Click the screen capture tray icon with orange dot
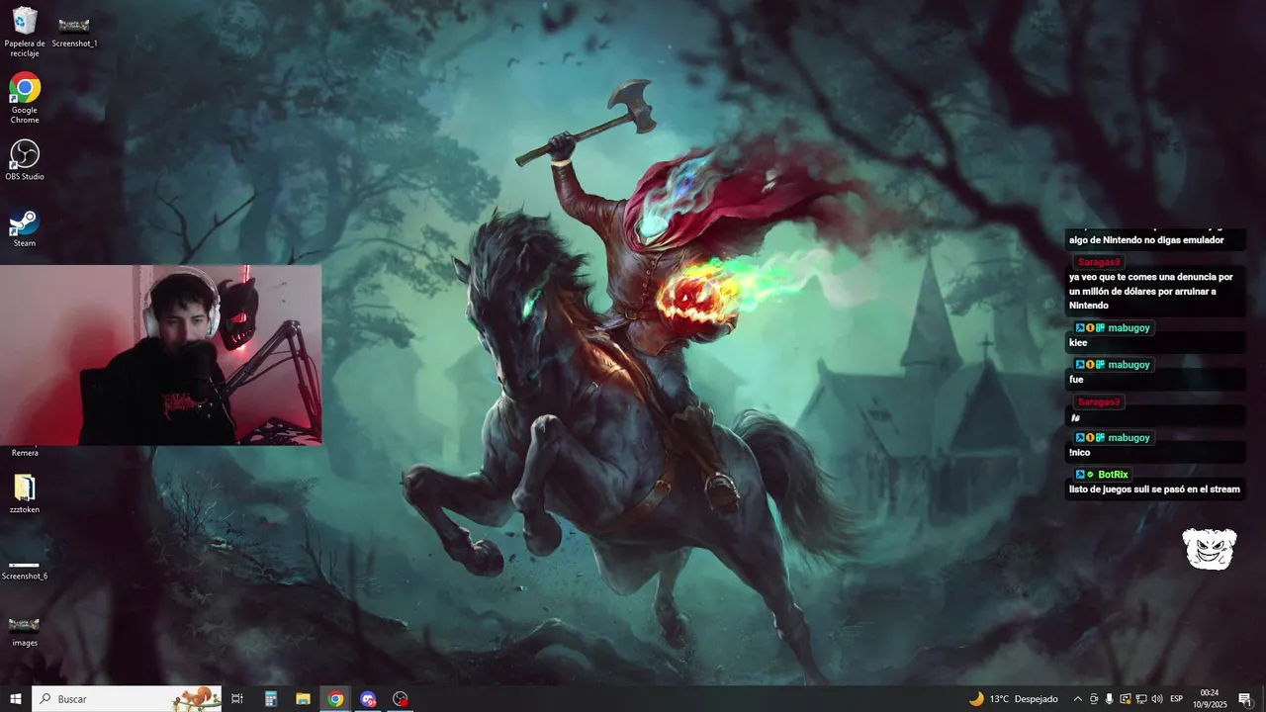The height and width of the screenshot is (712, 1266). point(1126,699)
